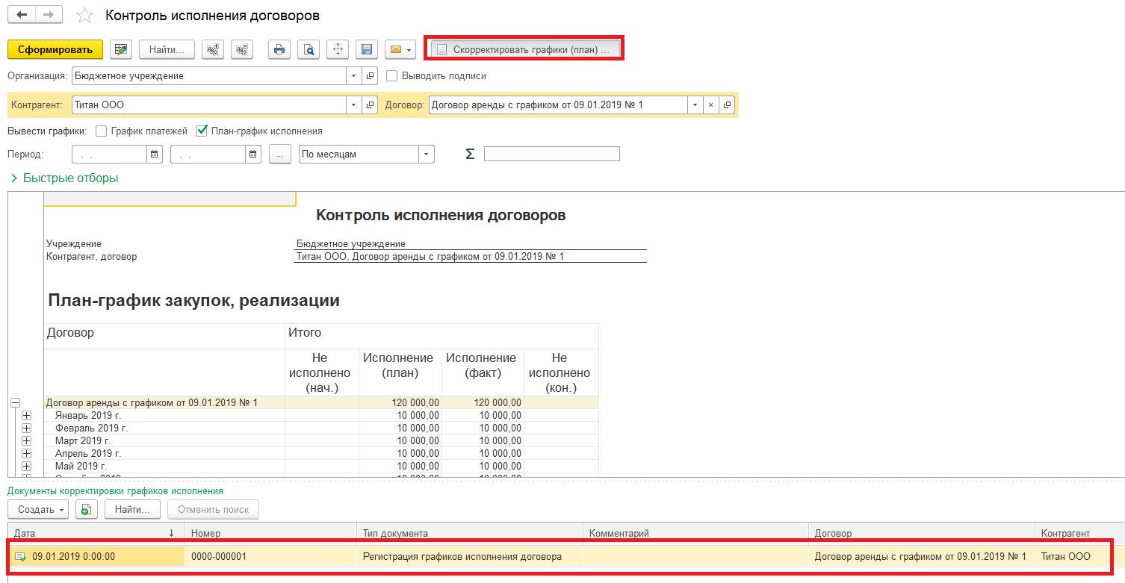Screen dimensions: 1125x583
Task: Collapse the Договор аренды group row
Action: click(15, 403)
